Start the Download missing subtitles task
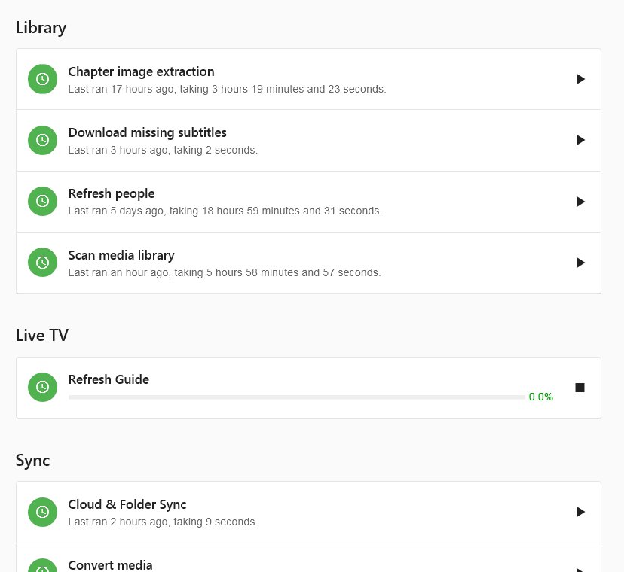The width and height of the screenshot is (624, 572). click(x=580, y=140)
